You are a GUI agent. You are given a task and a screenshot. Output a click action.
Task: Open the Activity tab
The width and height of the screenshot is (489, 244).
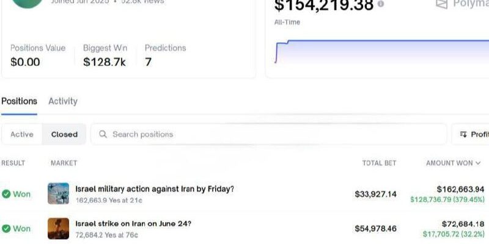click(63, 101)
